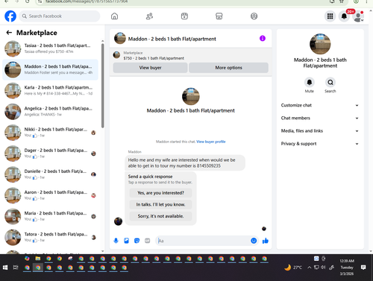The width and height of the screenshot is (373, 281).
Task: Expand Media, files and links section
Action: (320, 130)
